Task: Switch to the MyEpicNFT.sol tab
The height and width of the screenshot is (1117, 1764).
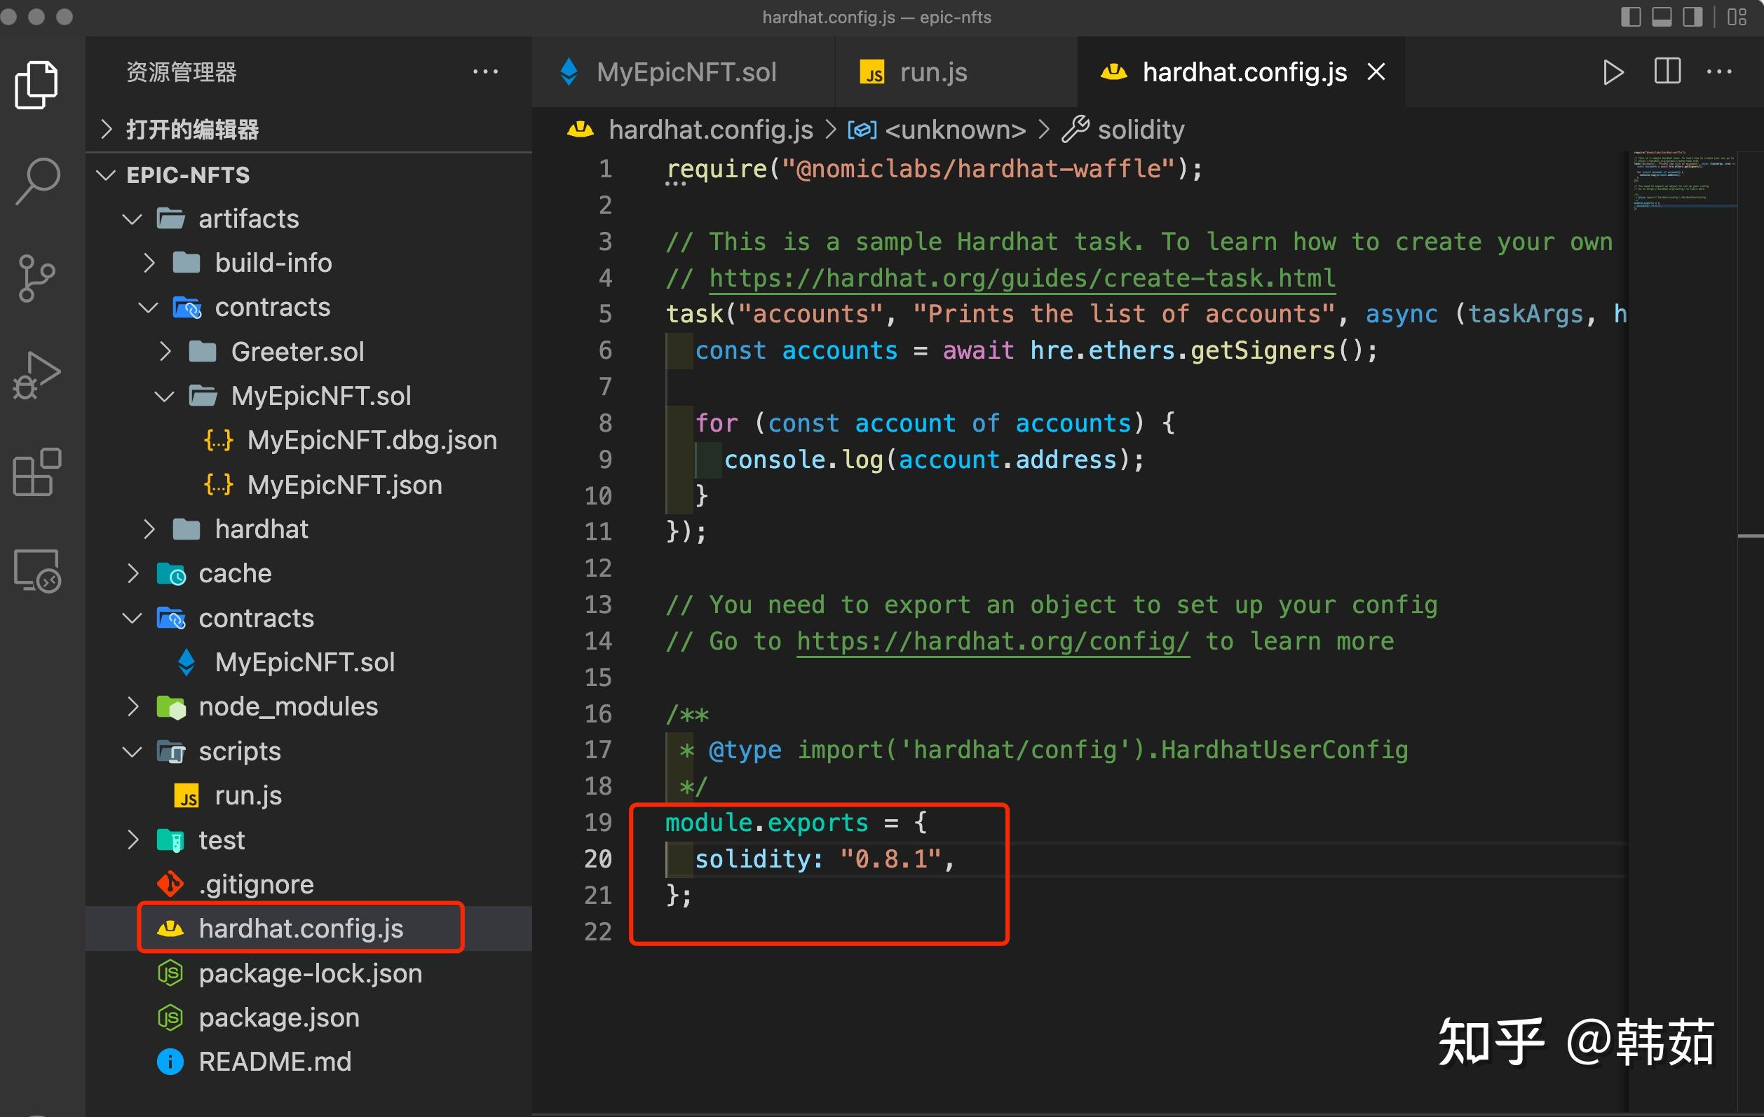Action: tap(683, 71)
